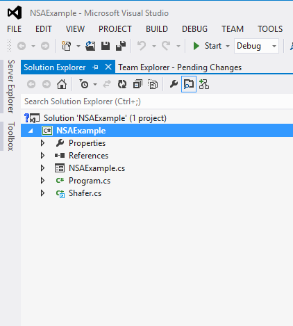This screenshot has height=326, width=293.
Task: Select the Shafer.cs file
Action: tap(85, 193)
